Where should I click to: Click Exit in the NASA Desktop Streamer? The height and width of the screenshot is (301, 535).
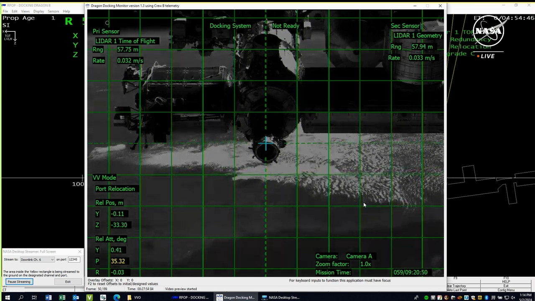(x=68, y=282)
